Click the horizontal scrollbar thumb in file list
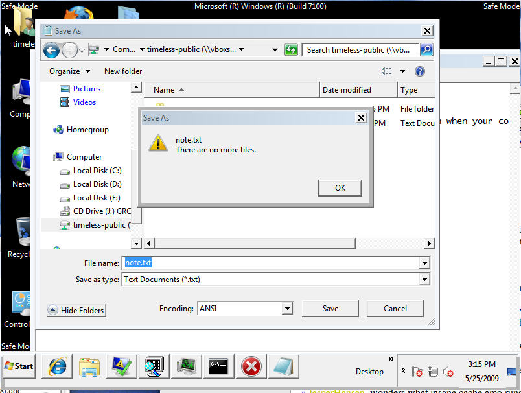The image size is (521, 393). (255, 243)
